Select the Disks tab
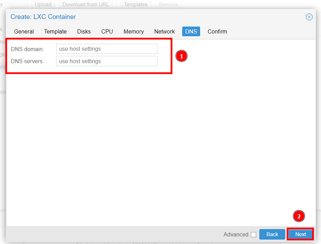This screenshot has height=244, width=321. pyautogui.click(x=84, y=31)
